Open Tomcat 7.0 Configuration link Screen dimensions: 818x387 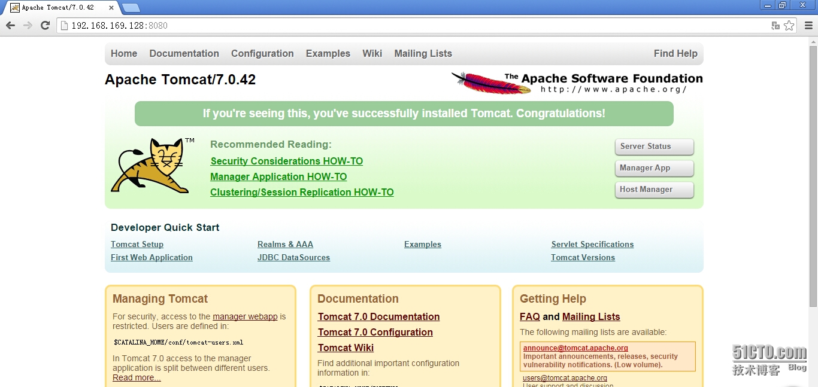pos(375,332)
